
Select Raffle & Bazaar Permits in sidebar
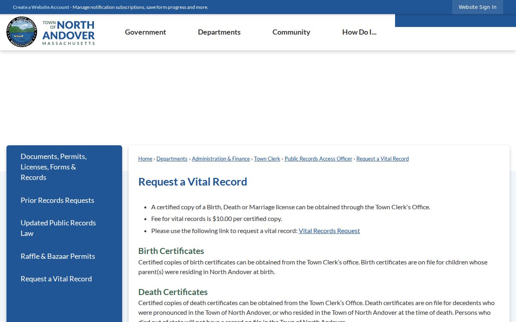[64, 256]
